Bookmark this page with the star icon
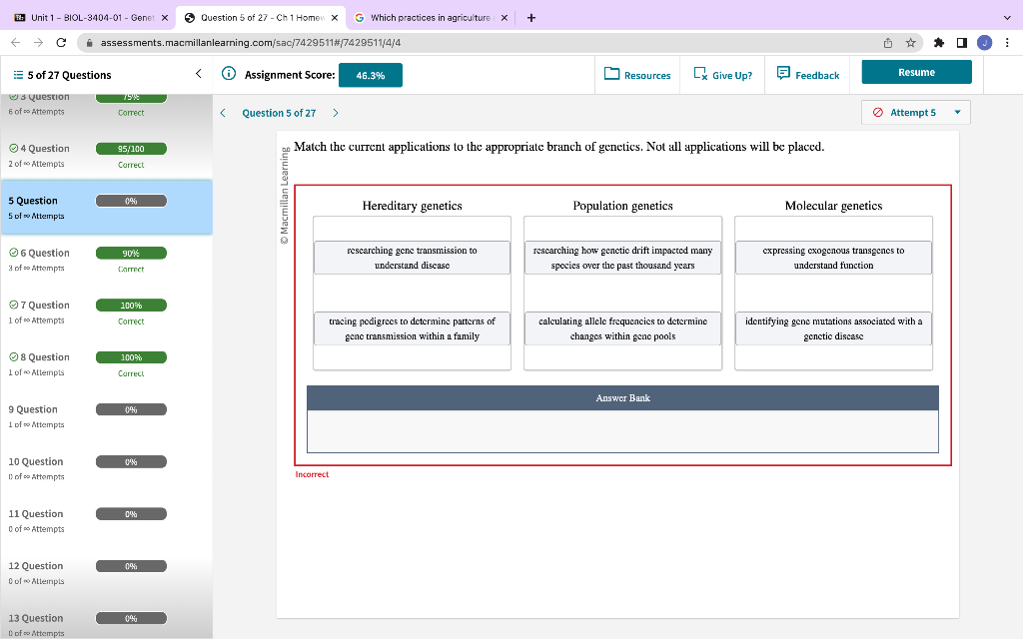Viewport: 1023px width, 639px height. coord(909,43)
